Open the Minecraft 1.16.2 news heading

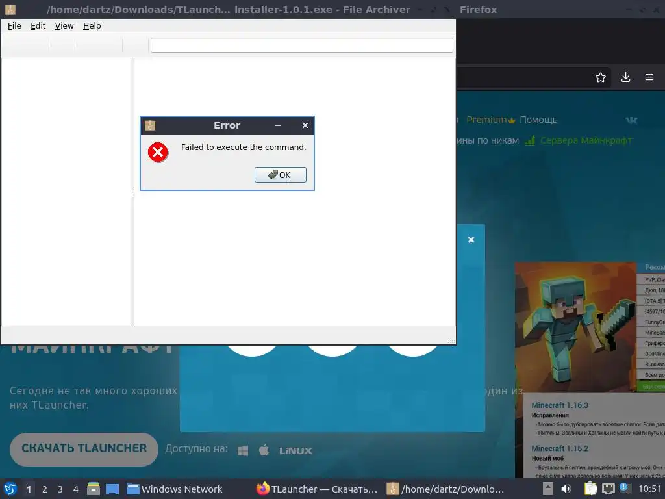tap(560, 448)
